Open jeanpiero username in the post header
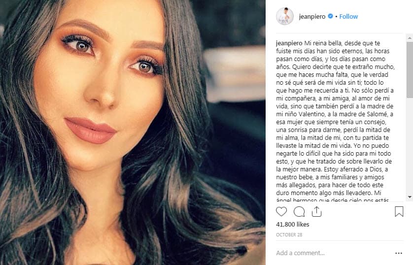The image size is (413, 265). tap(312, 17)
